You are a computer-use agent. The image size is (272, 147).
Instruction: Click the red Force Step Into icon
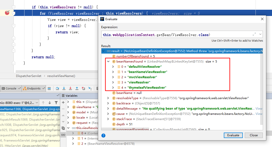click(x=70, y=88)
